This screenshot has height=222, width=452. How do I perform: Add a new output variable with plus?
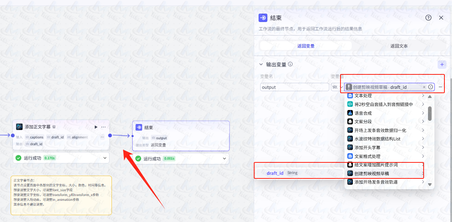(x=442, y=64)
